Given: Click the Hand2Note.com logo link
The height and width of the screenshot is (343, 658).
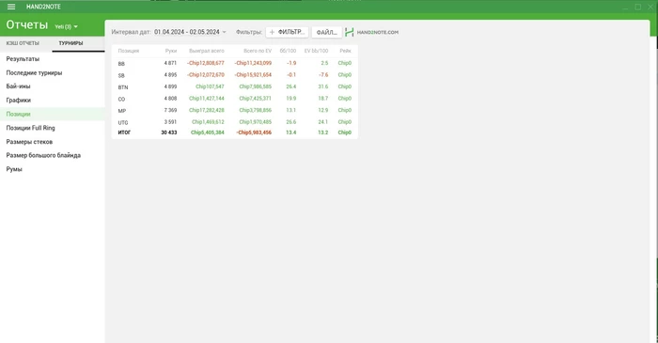Looking at the screenshot, I should 372,32.
